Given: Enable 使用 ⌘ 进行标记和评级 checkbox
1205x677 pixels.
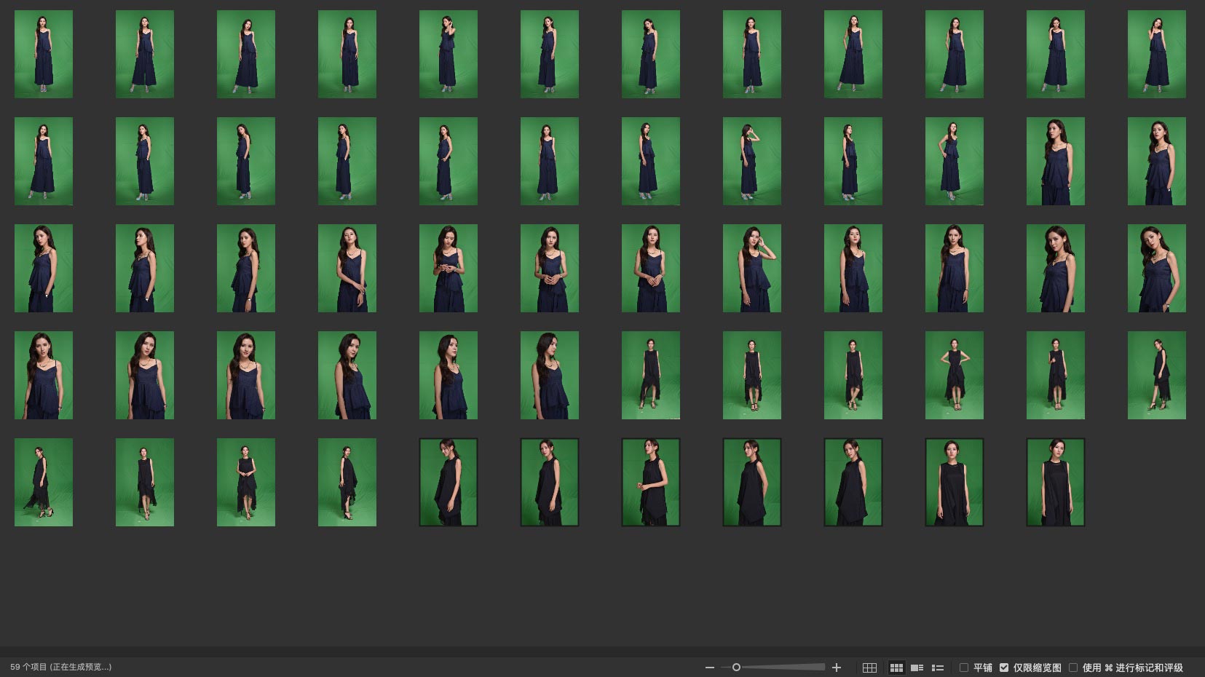Looking at the screenshot, I should click(1073, 668).
